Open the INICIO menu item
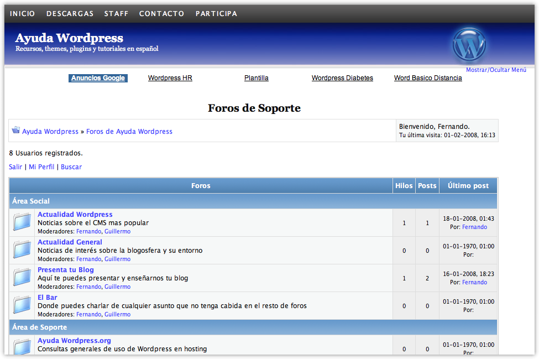Image resolution: width=539 pixels, height=359 pixels. tap(22, 14)
